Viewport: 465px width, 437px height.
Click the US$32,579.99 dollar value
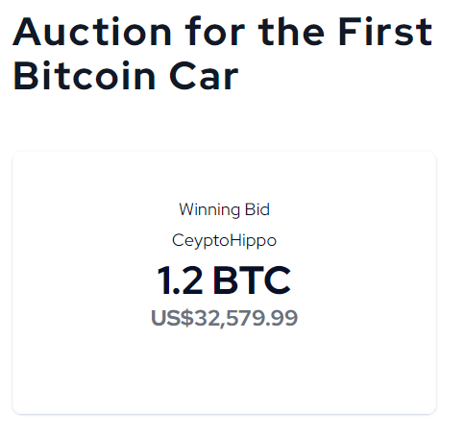[224, 318]
